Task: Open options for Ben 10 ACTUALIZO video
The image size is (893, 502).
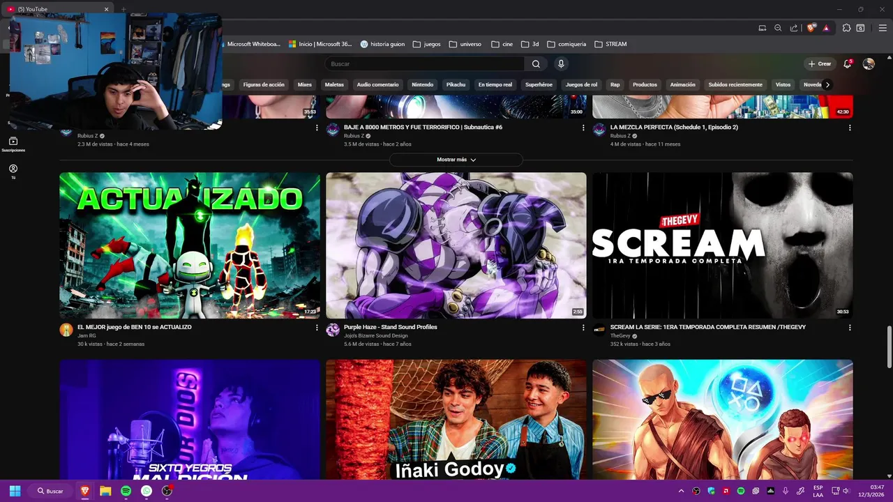Action: click(317, 328)
